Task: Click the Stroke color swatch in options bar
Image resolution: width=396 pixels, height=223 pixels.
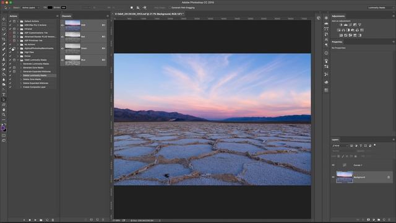Action: (x=64, y=7)
